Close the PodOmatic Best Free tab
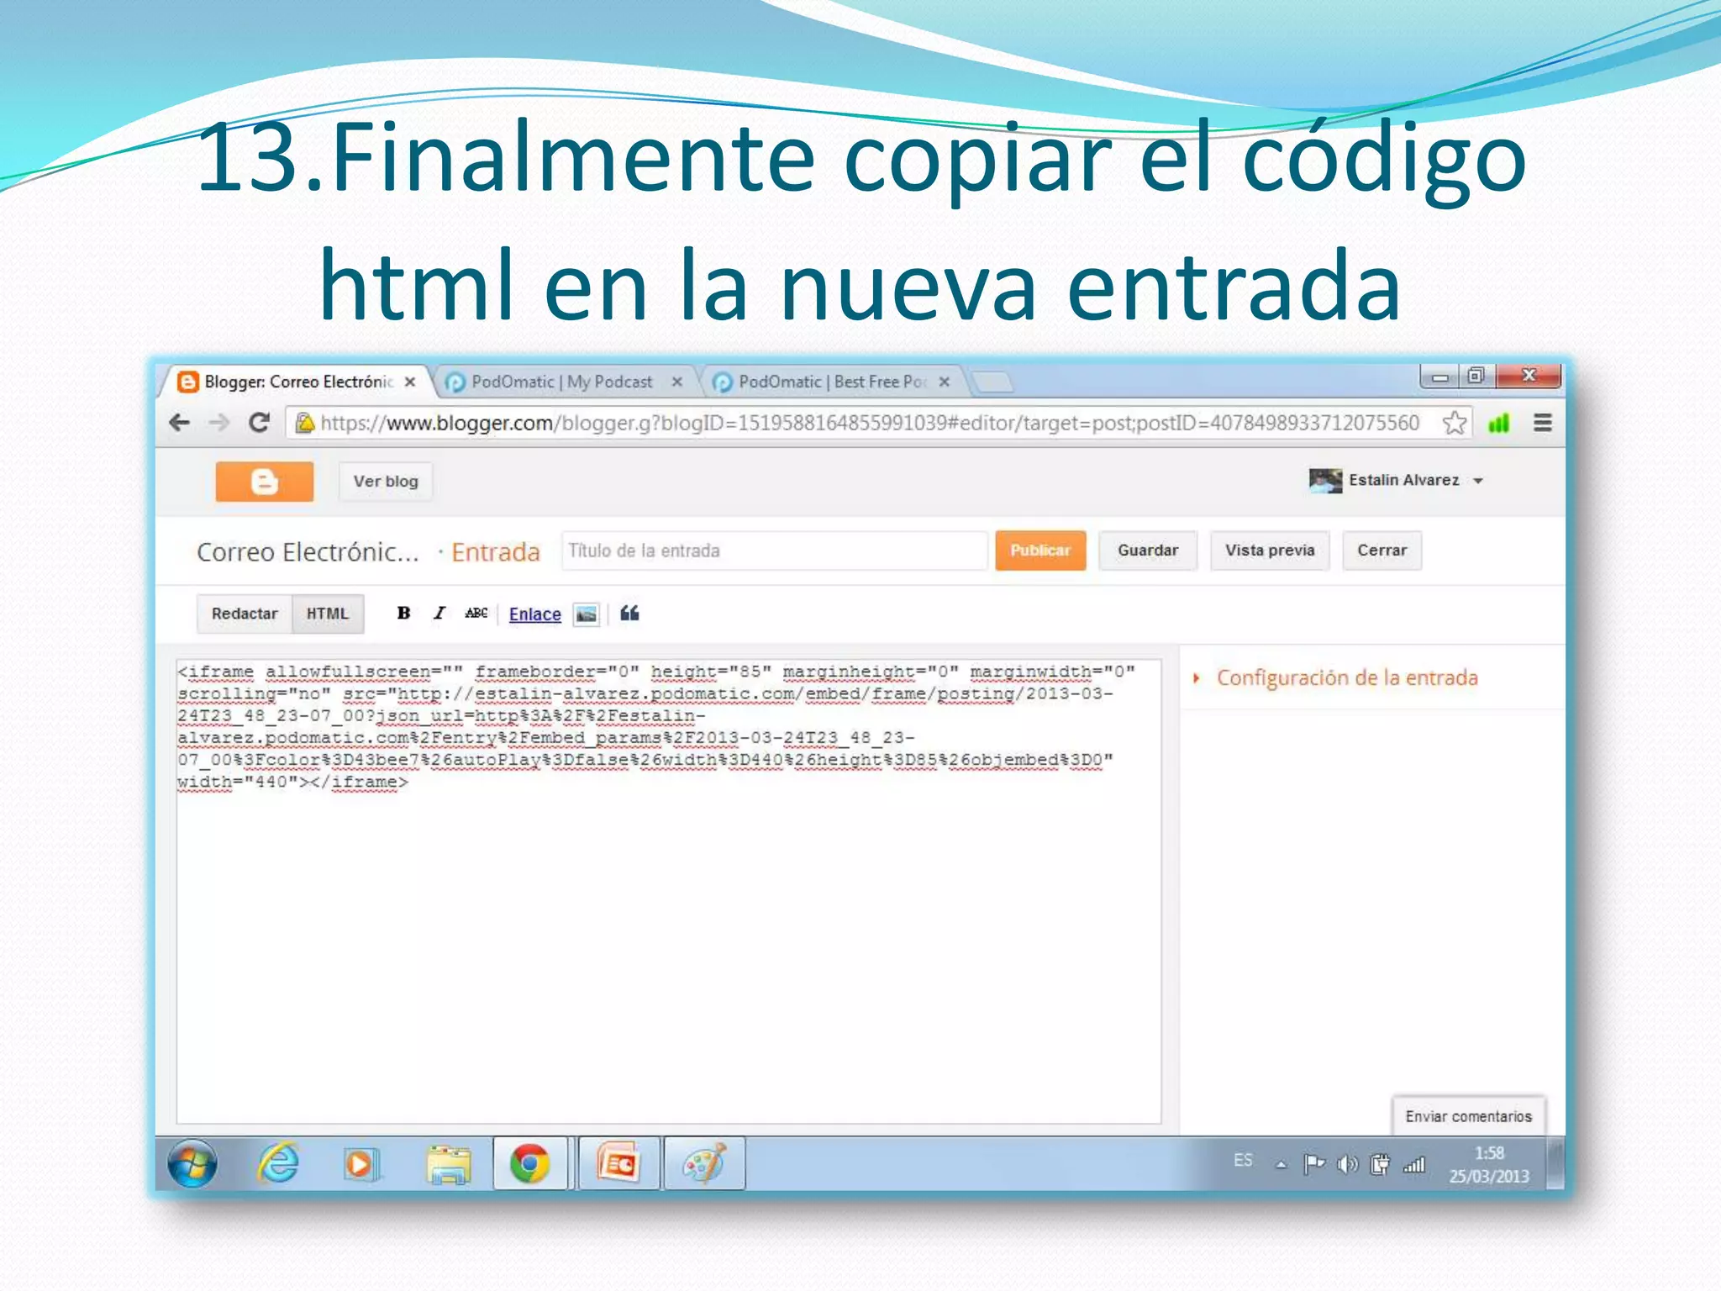The width and height of the screenshot is (1721, 1291). click(x=945, y=382)
